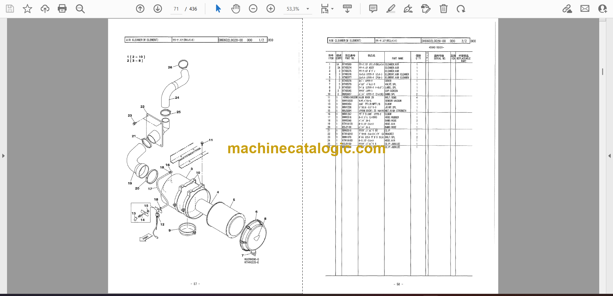Expand the left navigation pane arrow

pos(3,156)
